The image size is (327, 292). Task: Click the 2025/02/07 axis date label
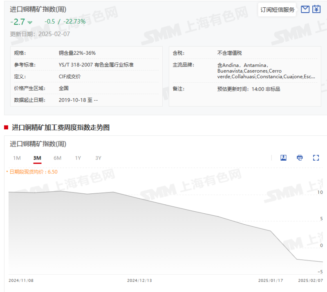pyautogui.click(x=310, y=280)
